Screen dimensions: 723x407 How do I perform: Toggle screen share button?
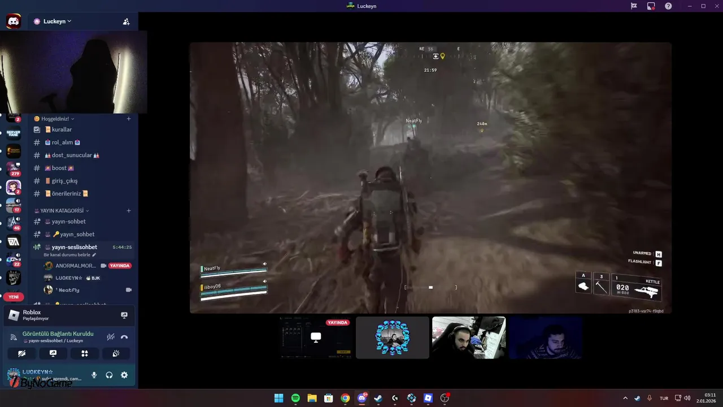point(53,354)
